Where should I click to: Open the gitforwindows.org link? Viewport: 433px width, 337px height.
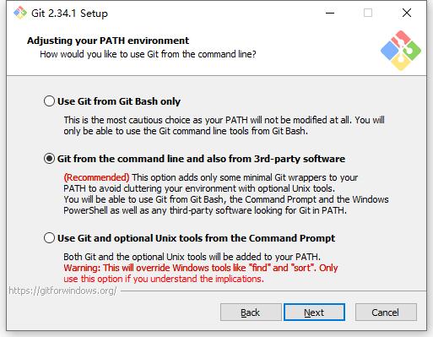tap(62, 291)
